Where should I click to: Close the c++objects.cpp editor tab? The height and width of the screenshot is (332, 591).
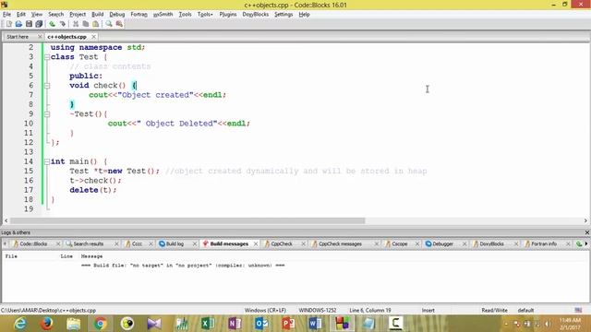pyautogui.click(x=93, y=37)
